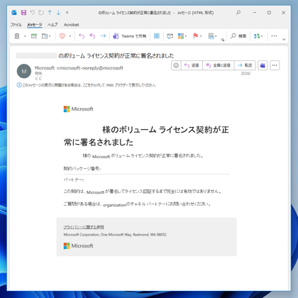The image size is (298, 298).
Task: Expand the delete options dropdown arrow
Action: (x=25, y=36)
